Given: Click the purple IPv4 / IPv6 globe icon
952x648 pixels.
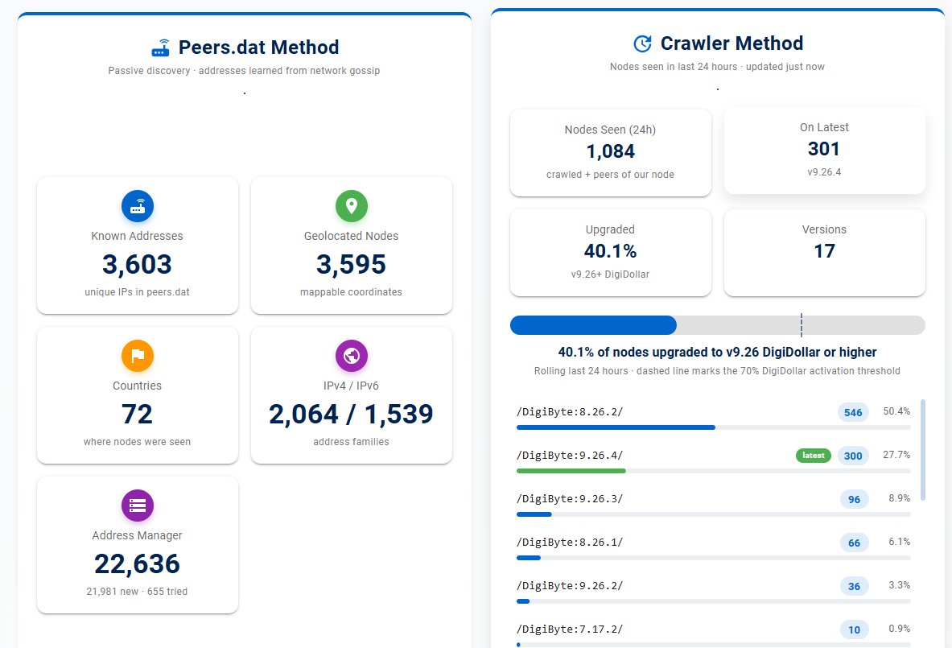Looking at the screenshot, I should coord(352,356).
